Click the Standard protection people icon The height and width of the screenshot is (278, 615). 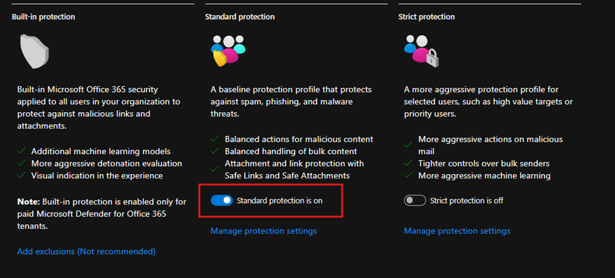click(x=228, y=50)
